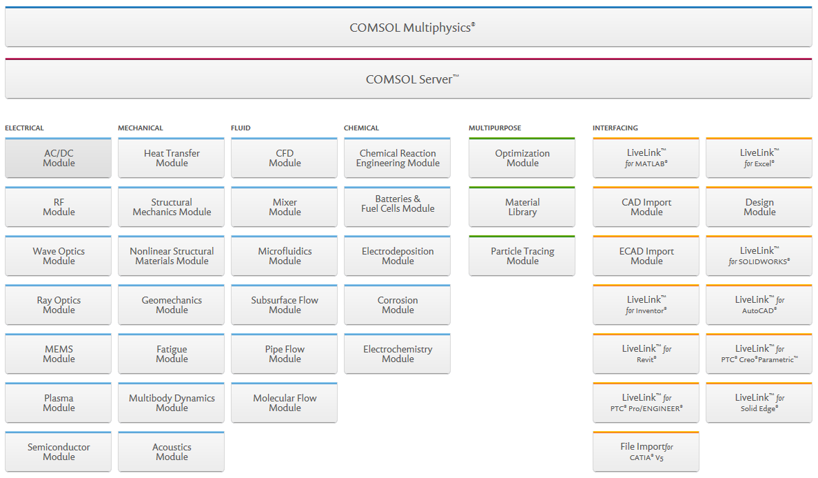Open LiveLink for MATLAB
The image size is (818, 478).
click(x=646, y=159)
